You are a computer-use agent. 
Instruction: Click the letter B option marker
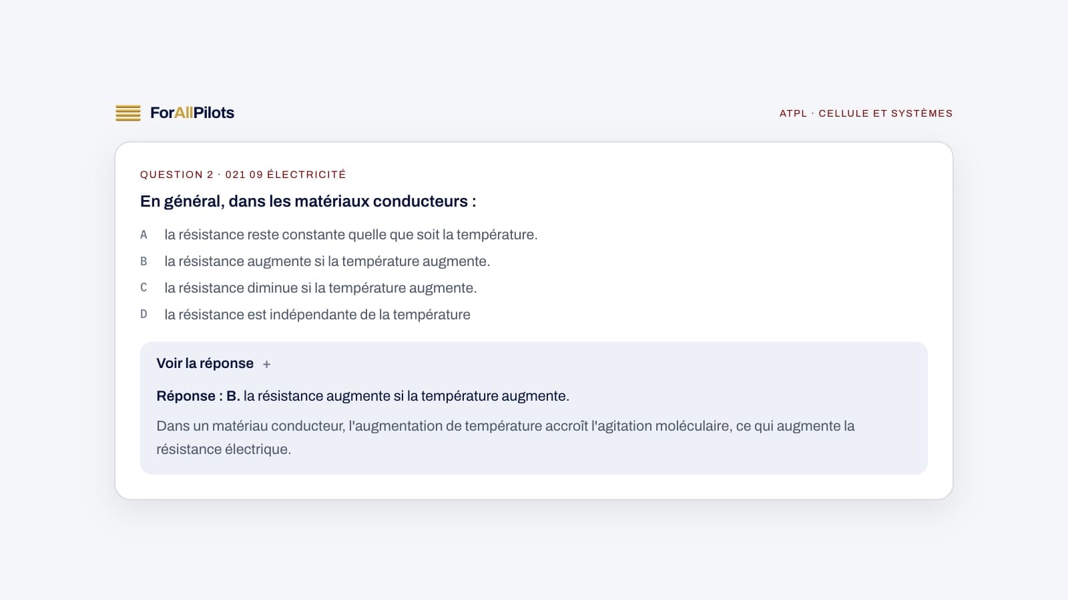(x=144, y=261)
